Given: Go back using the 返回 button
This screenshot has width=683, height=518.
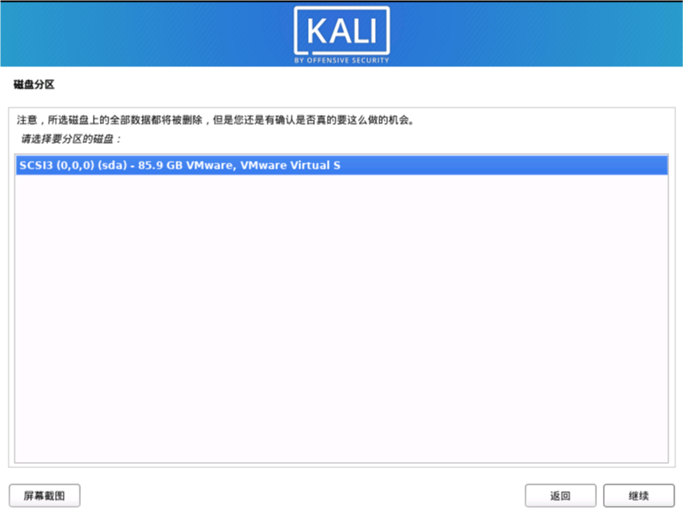Looking at the screenshot, I should point(560,496).
